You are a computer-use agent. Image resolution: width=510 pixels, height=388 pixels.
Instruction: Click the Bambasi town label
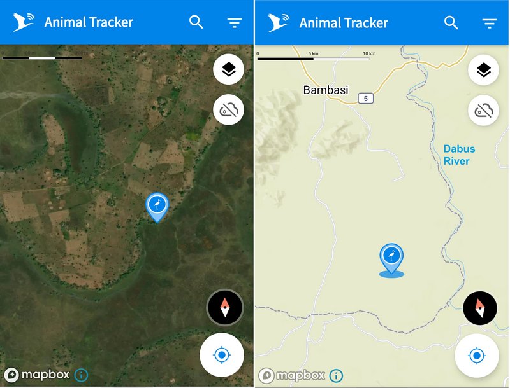tap(326, 90)
